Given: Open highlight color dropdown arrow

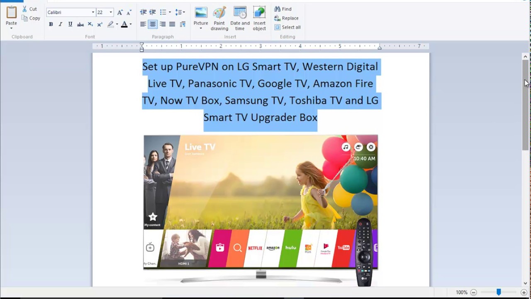Looking at the screenshot, I should click(117, 25).
